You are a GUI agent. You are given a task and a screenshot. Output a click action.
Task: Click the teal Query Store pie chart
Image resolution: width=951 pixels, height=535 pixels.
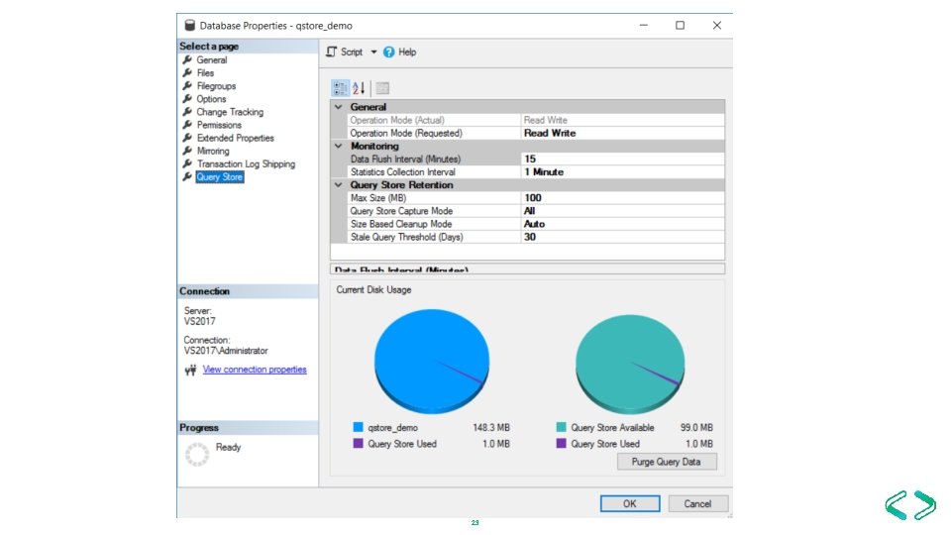pyautogui.click(x=630, y=364)
